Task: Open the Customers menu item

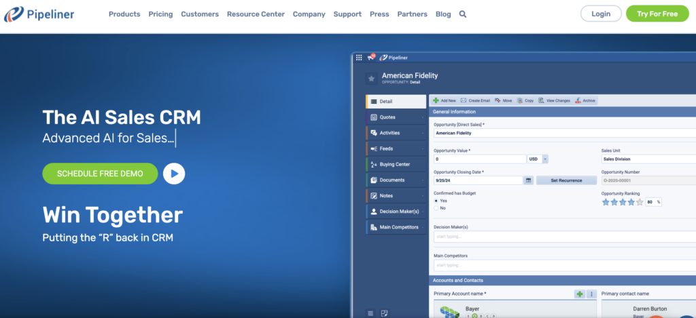Action: coord(200,14)
